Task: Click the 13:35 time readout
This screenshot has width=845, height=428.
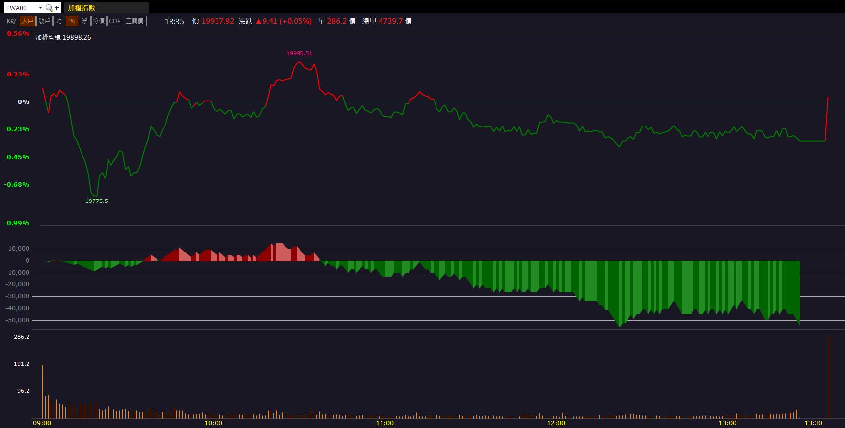Action: (x=174, y=21)
